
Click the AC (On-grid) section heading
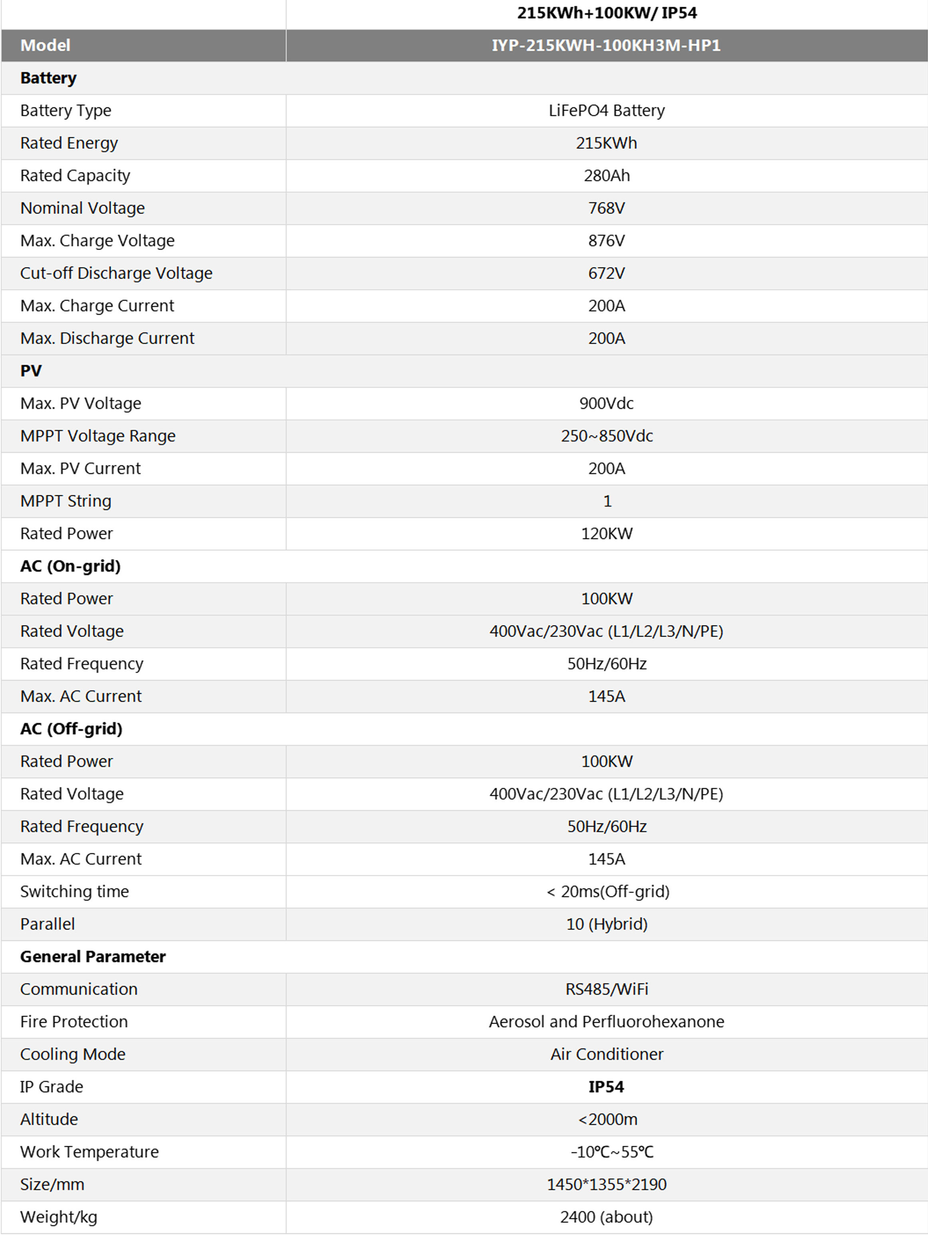point(71,566)
